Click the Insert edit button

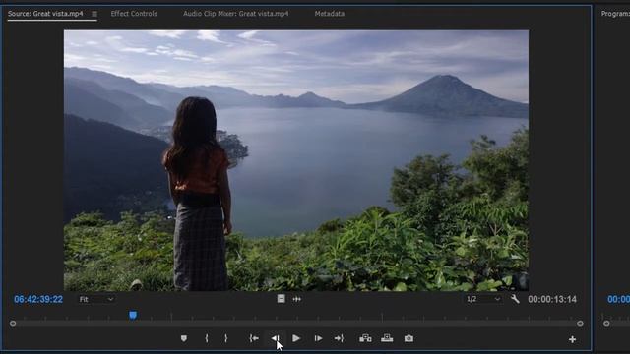click(365, 338)
